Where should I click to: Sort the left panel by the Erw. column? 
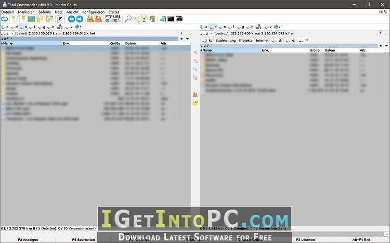click(x=66, y=43)
